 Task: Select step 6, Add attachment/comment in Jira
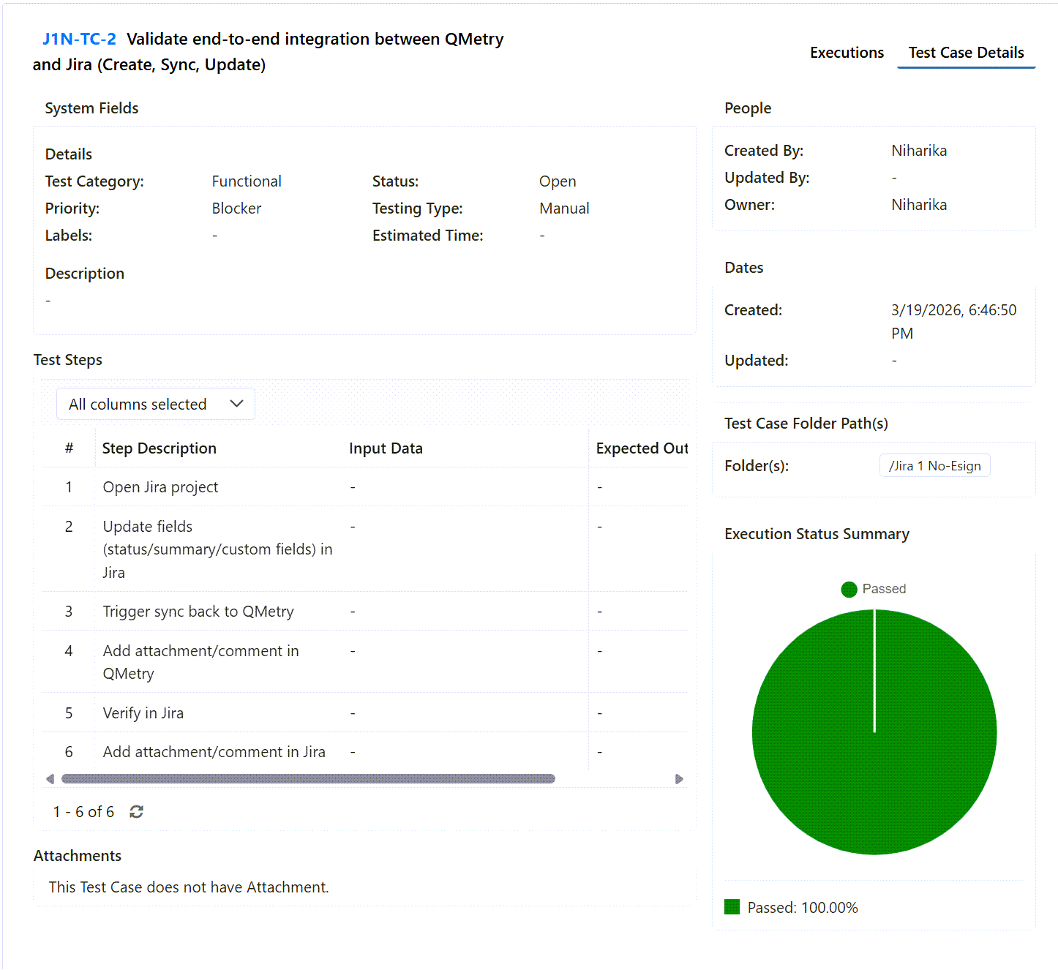[214, 752]
